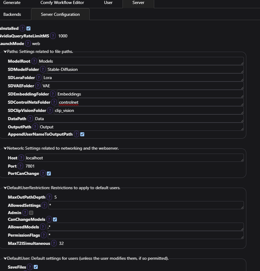The height and width of the screenshot is (271, 260).
Task: Click the help icon for NvidiaQueryRateLimitMS
Action: point(53,36)
